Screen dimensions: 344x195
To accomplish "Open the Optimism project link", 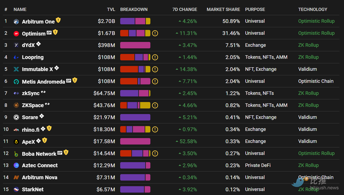I will (x=34, y=34).
